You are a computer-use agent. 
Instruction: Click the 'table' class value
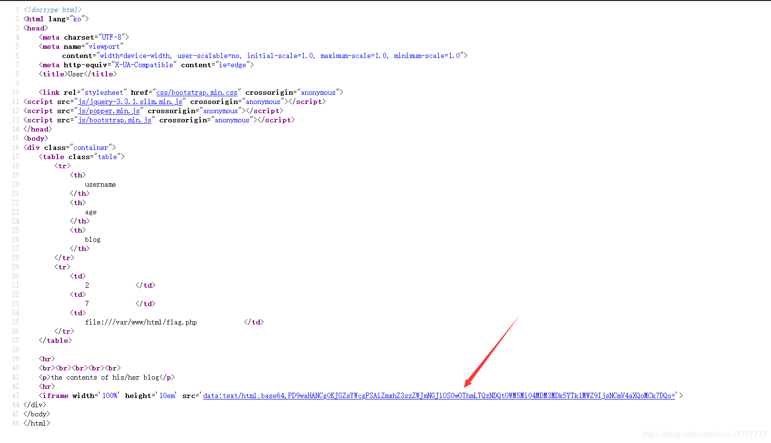107,157
